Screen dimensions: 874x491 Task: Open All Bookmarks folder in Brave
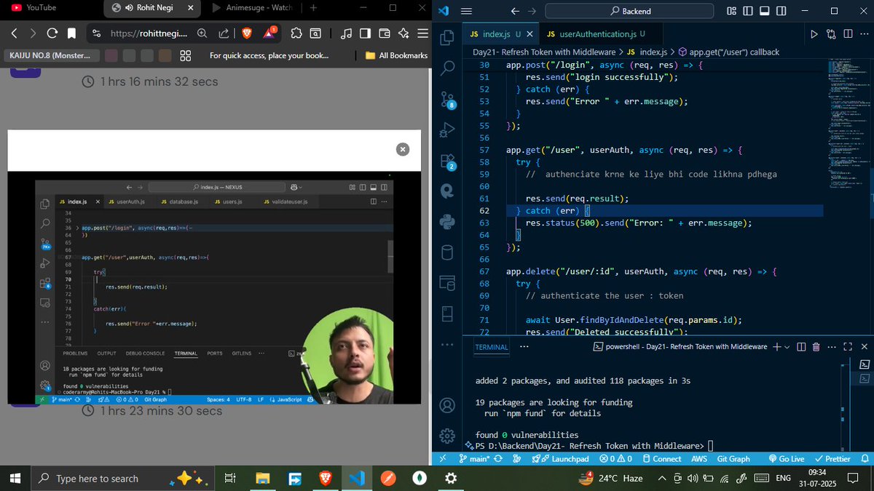point(397,56)
